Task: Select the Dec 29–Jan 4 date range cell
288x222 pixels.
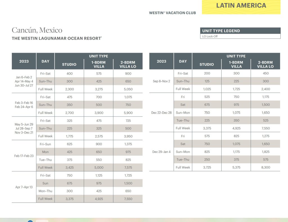Action: click(x=161, y=152)
